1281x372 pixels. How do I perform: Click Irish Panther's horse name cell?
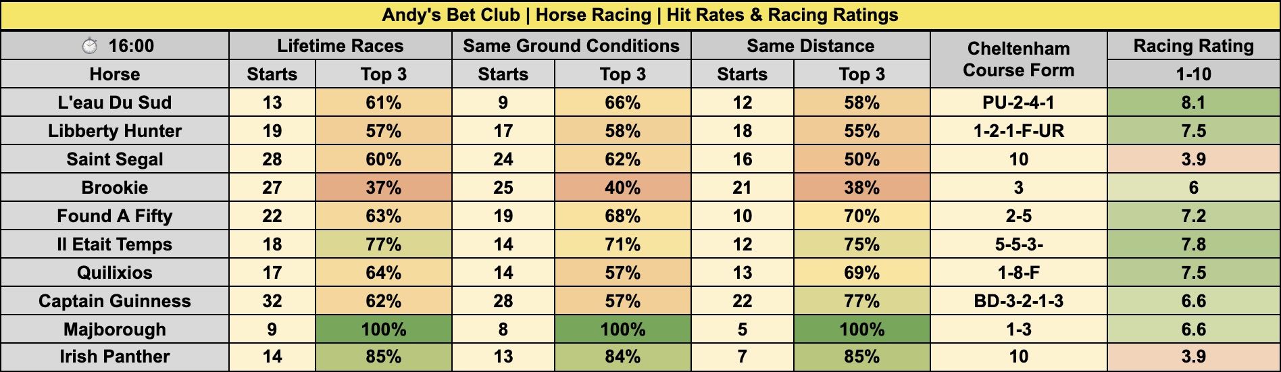(x=115, y=356)
